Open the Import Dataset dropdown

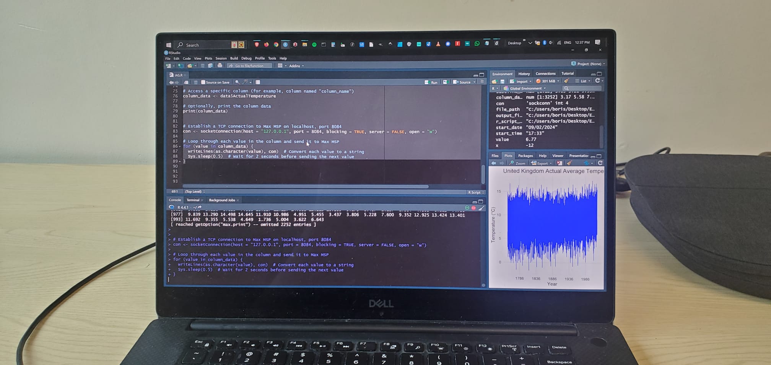click(x=521, y=81)
